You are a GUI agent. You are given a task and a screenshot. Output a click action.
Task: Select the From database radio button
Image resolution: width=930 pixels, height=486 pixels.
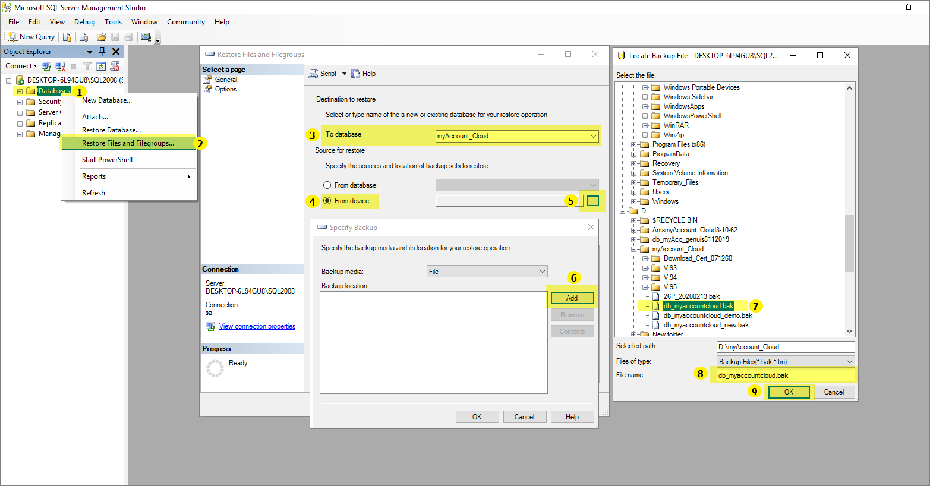327,185
